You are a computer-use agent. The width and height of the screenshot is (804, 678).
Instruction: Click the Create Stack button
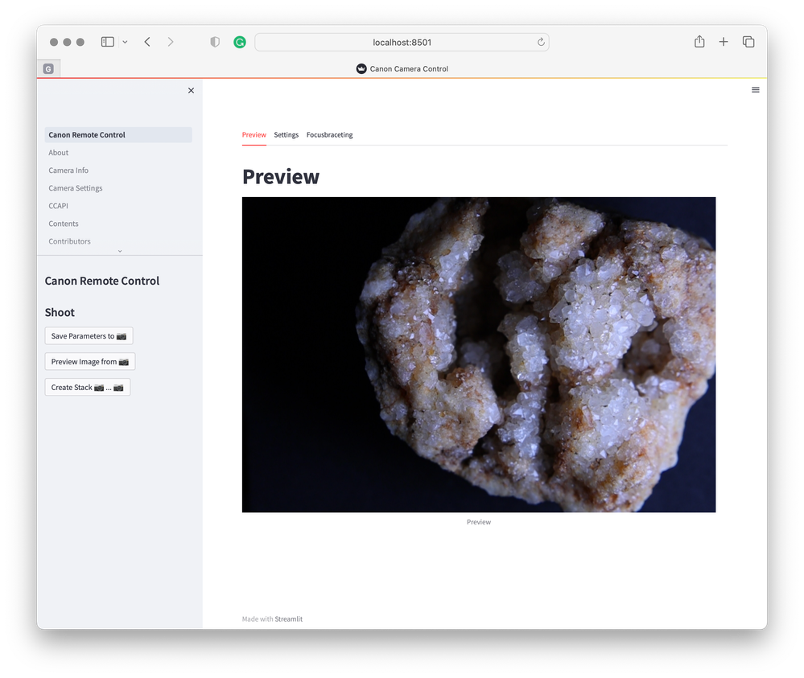point(87,388)
